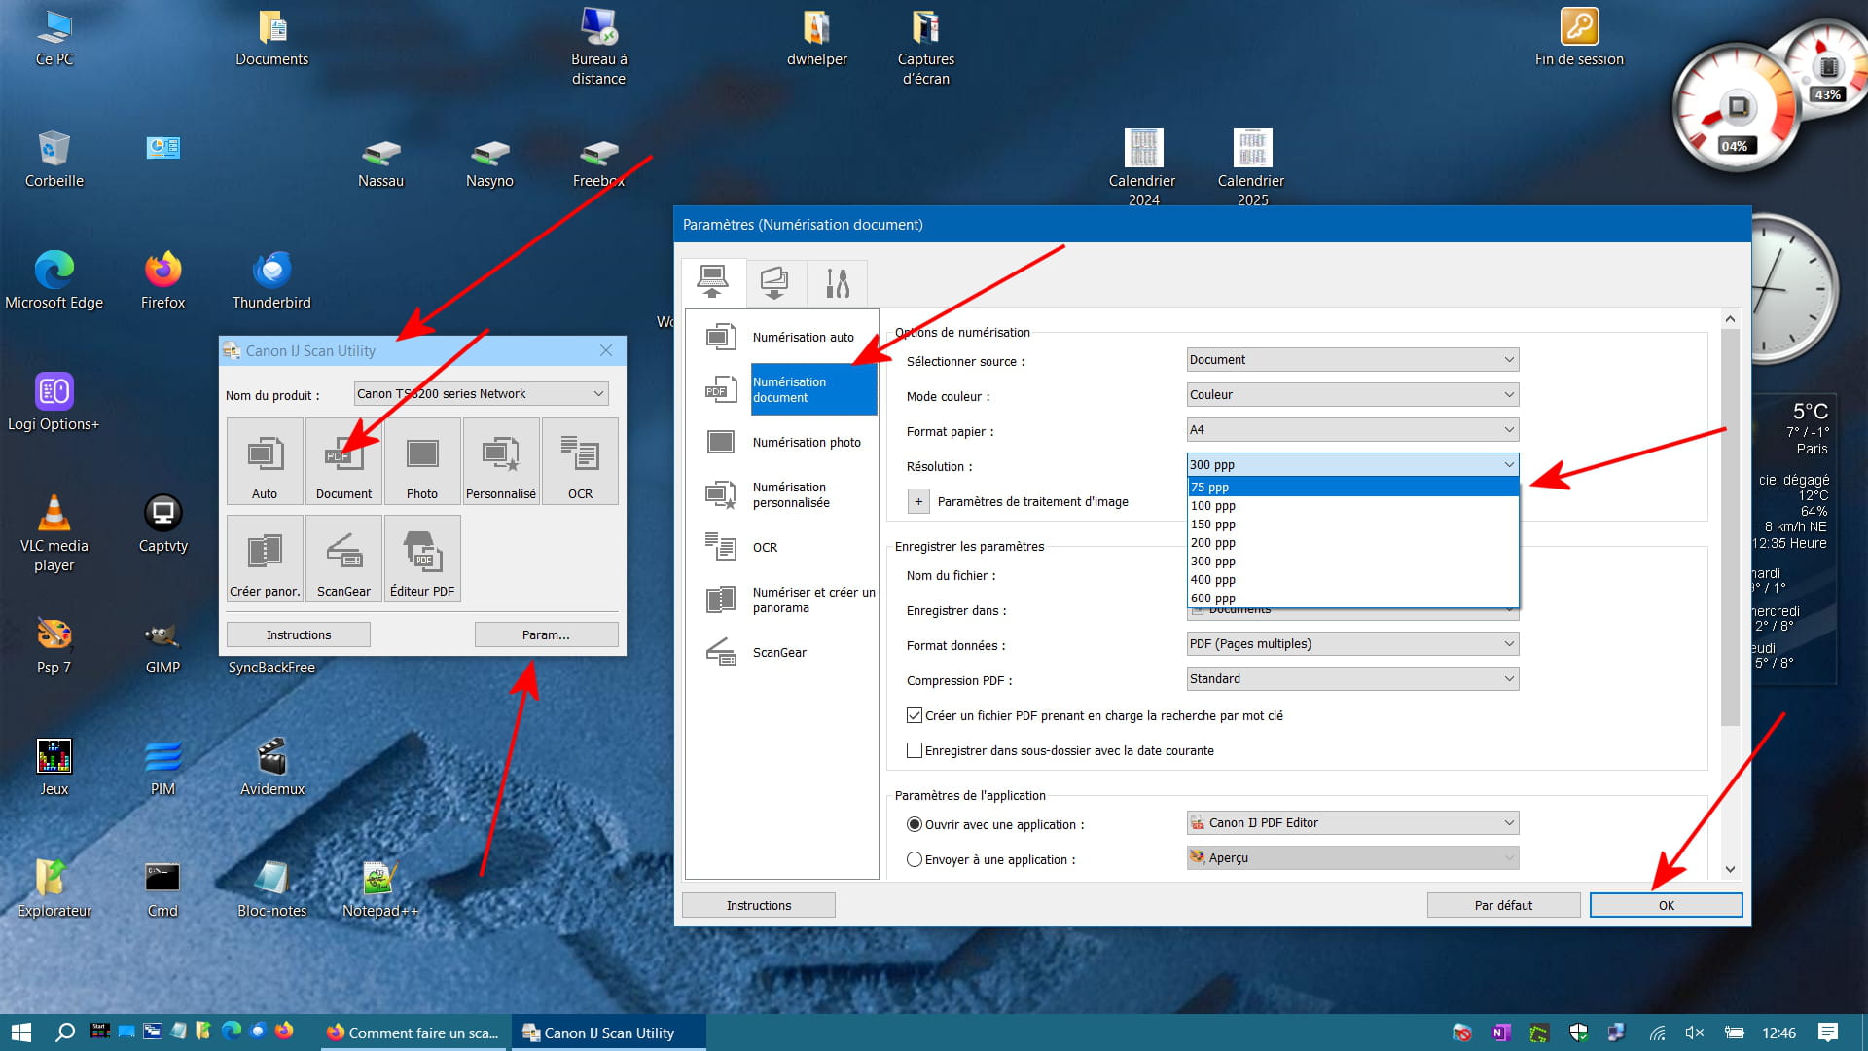
Task: Open the Mode couleur dropdown
Action: (1351, 394)
